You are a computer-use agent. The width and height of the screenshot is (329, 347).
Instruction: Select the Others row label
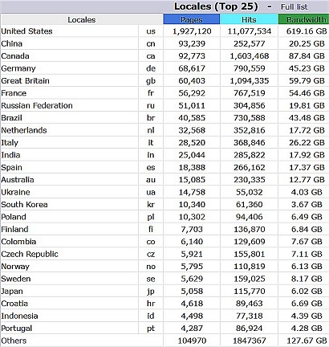coord(14,341)
